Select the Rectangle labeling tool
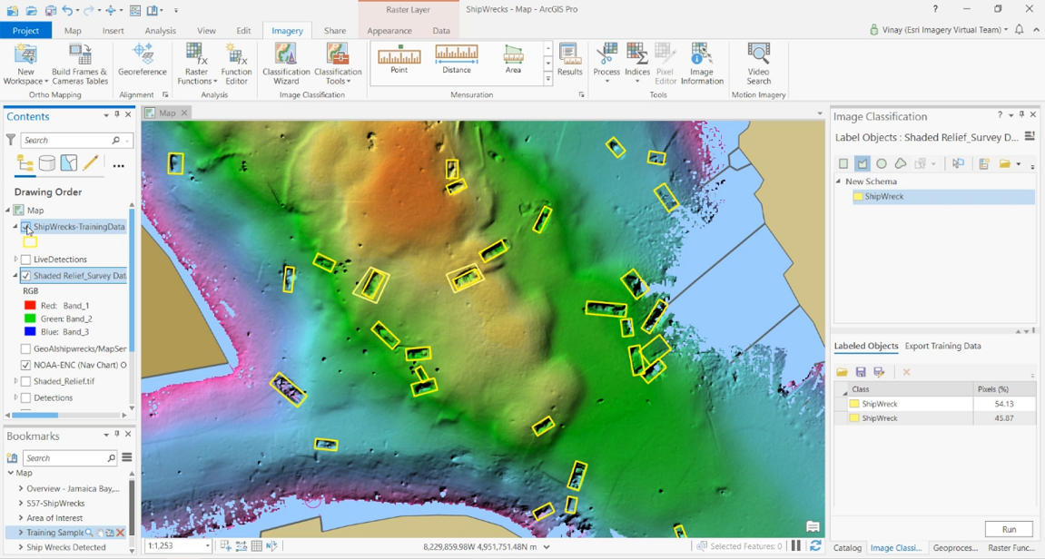Image resolution: width=1045 pixels, height=559 pixels. pos(843,163)
